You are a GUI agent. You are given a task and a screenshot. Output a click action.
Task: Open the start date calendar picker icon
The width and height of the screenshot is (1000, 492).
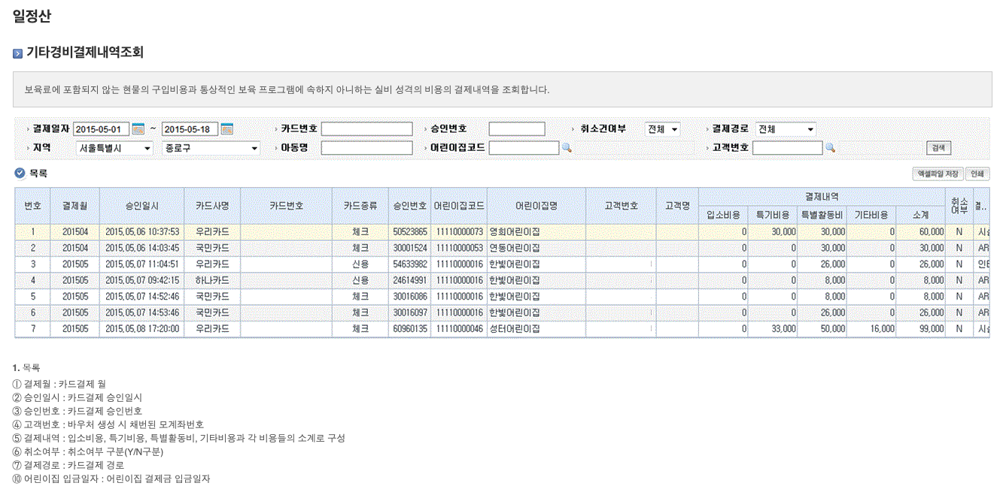pyautogui.click(x=138, y=129)
